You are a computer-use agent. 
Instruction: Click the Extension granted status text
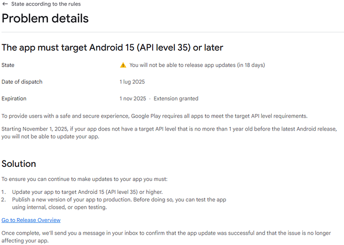tap(175, 99)
